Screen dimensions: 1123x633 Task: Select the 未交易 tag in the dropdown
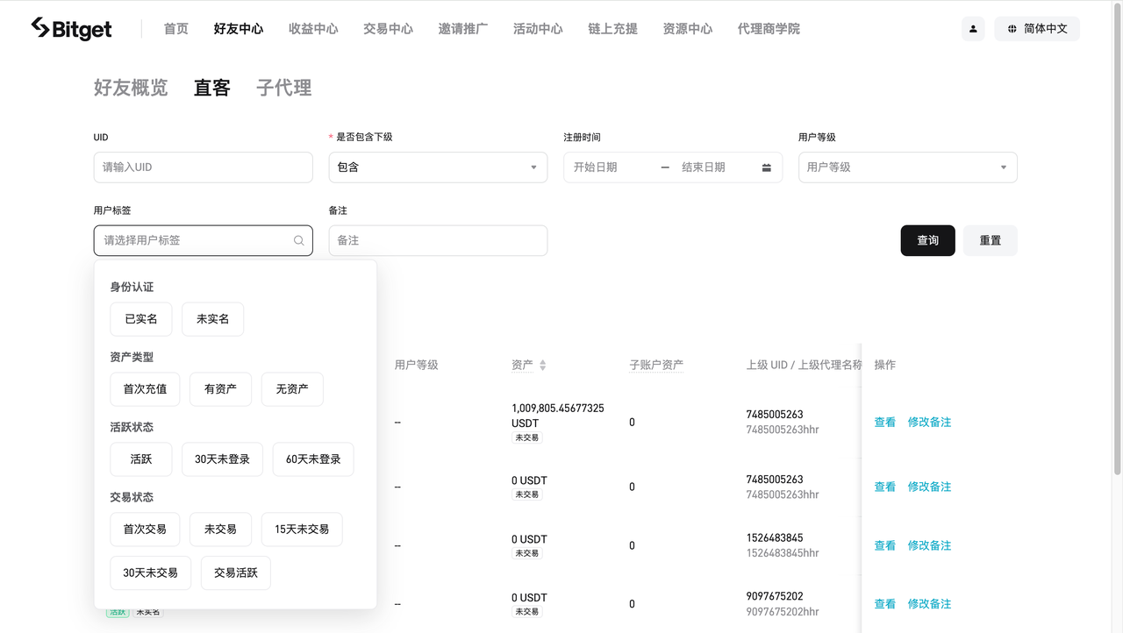click(x=220, y=530)
